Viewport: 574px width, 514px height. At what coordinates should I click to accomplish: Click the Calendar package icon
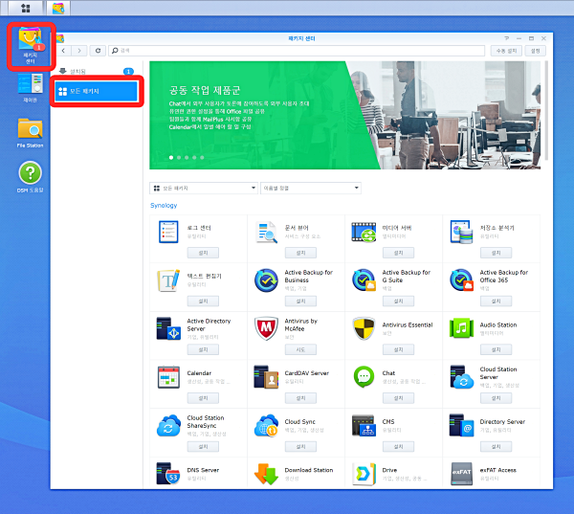pos(168,377)
